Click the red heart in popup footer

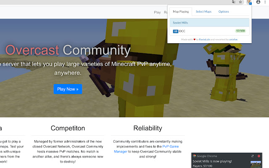click(194, 39)
